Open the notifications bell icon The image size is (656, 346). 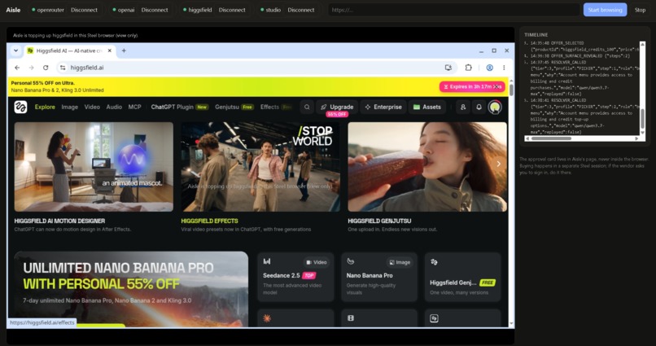pos(479,107)
